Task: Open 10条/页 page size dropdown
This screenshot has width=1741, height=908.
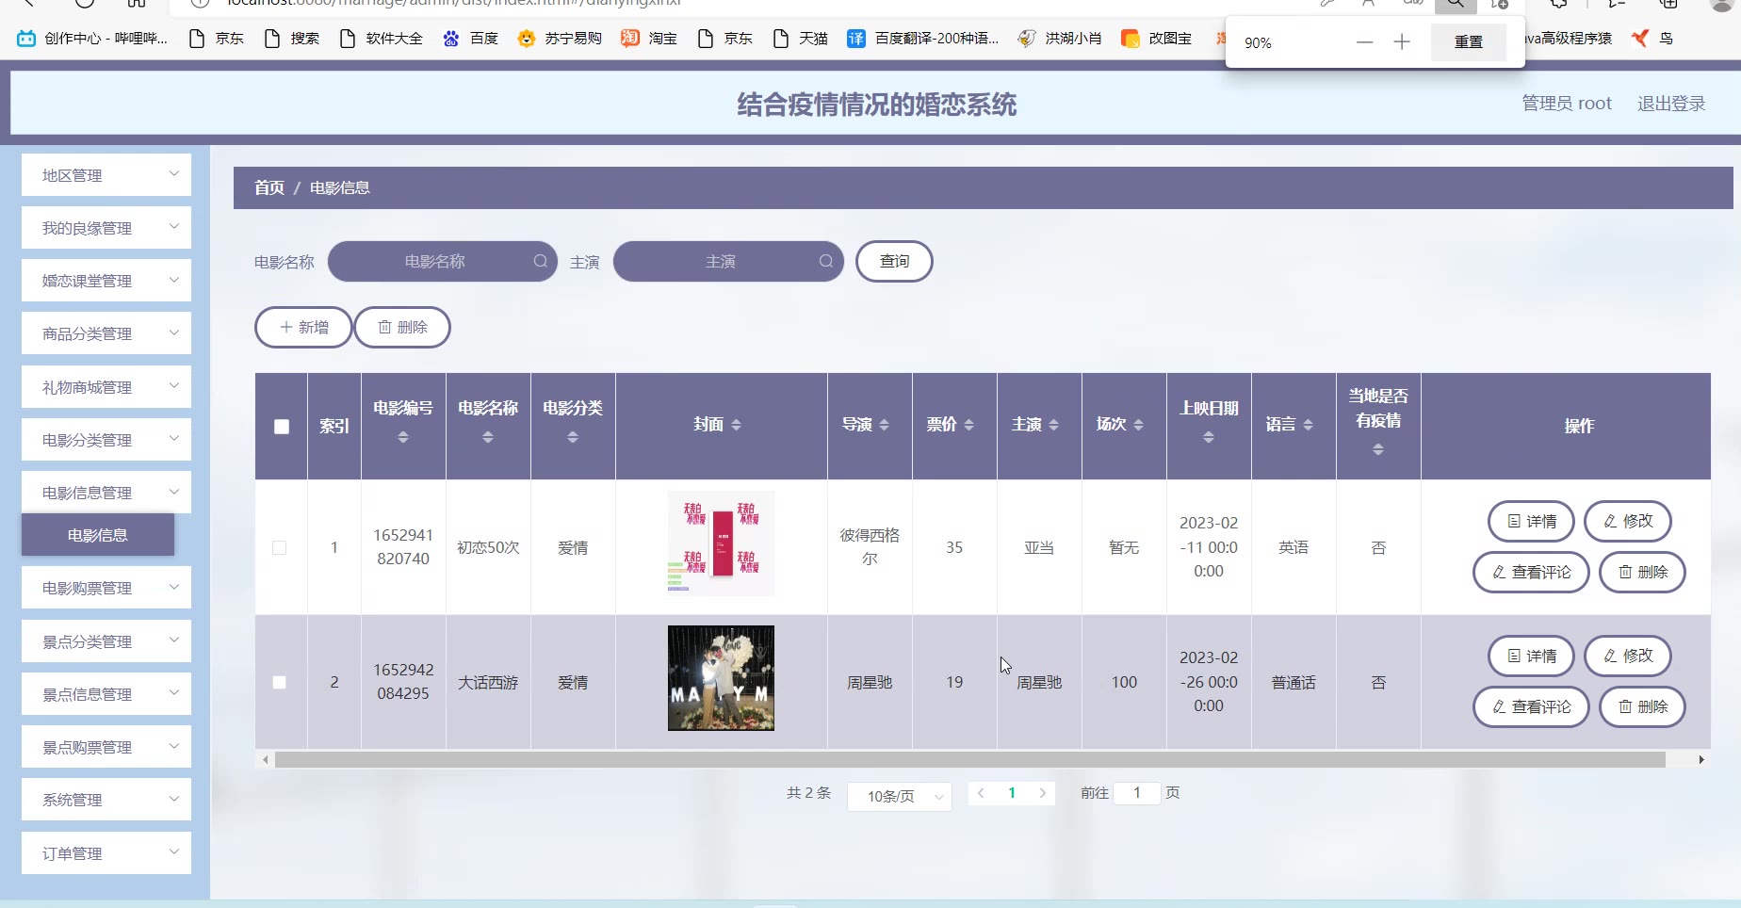Action: (900, 796)
